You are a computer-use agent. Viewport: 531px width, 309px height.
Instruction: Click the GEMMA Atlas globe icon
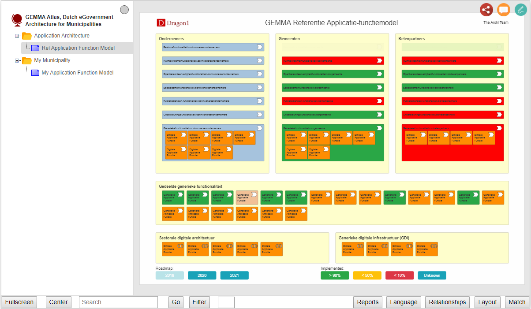tap(17, 20)
